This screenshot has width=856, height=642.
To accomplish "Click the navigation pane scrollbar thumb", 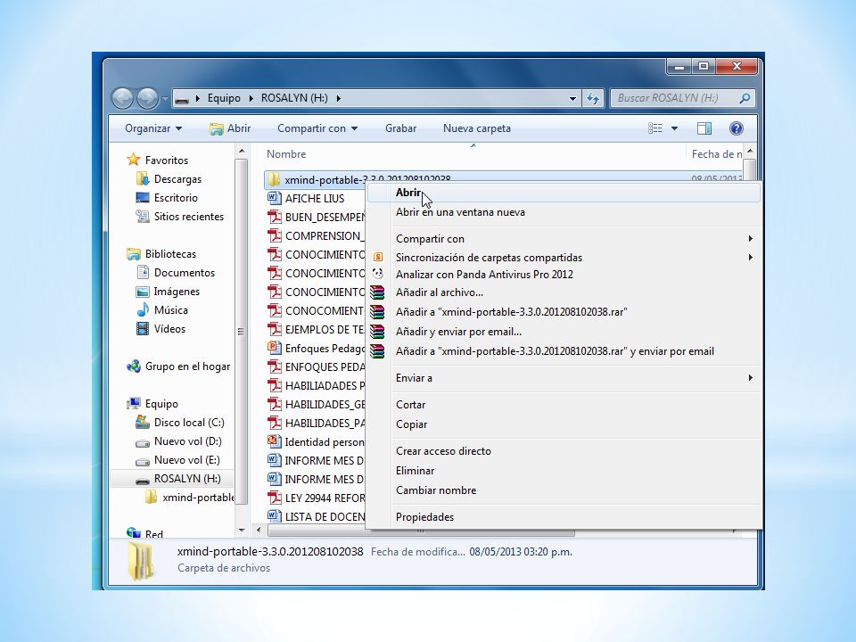I will [x=242, y=332].
